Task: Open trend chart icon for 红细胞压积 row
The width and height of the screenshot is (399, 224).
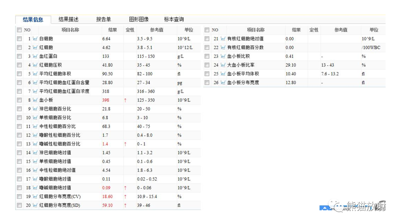Action: (x=35, y=65)
